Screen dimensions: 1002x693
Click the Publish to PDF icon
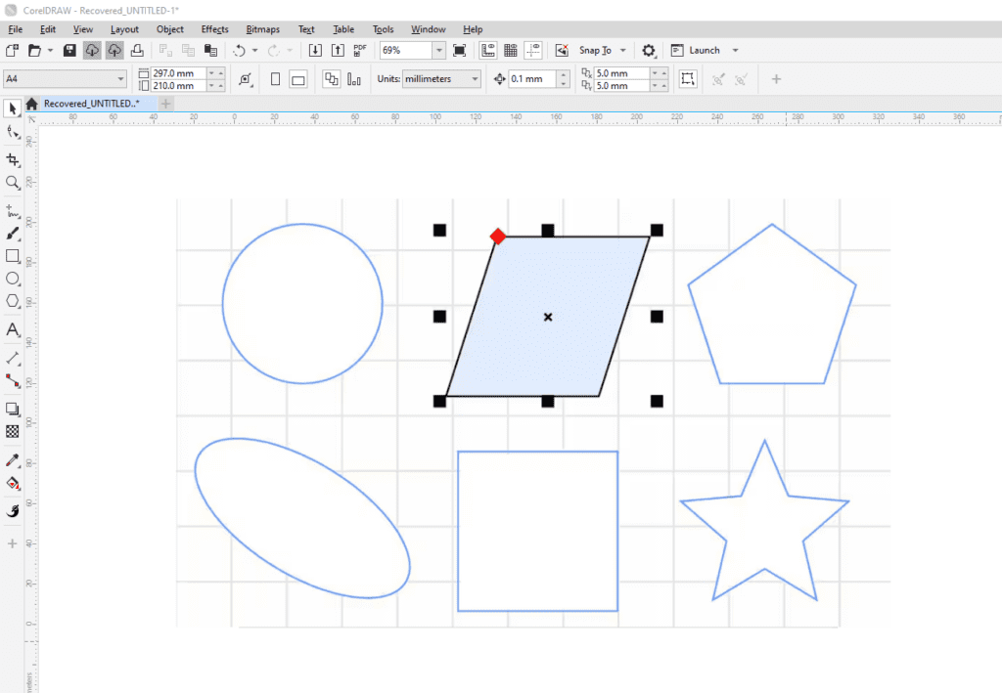coord(360,50)
